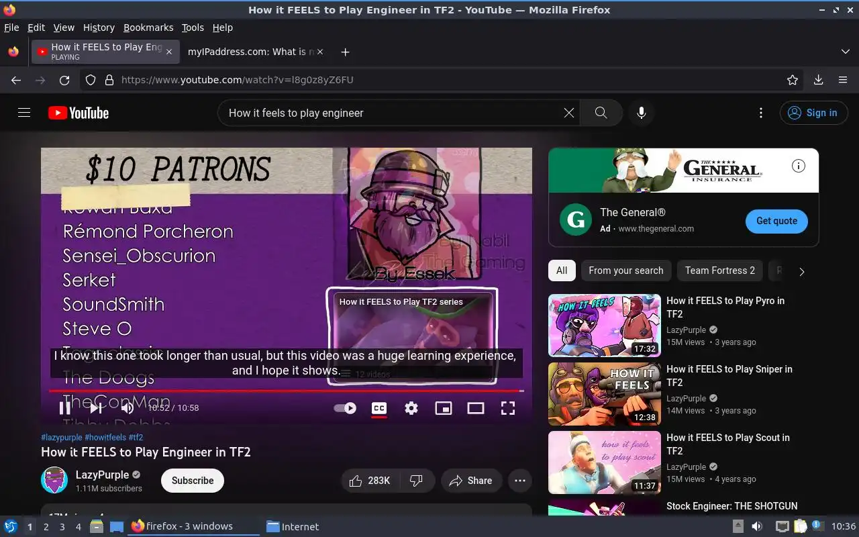Open How it FEELS to Play Sniper thumbnail
This screenshot has height=537, width=859.
pos(605,394)
